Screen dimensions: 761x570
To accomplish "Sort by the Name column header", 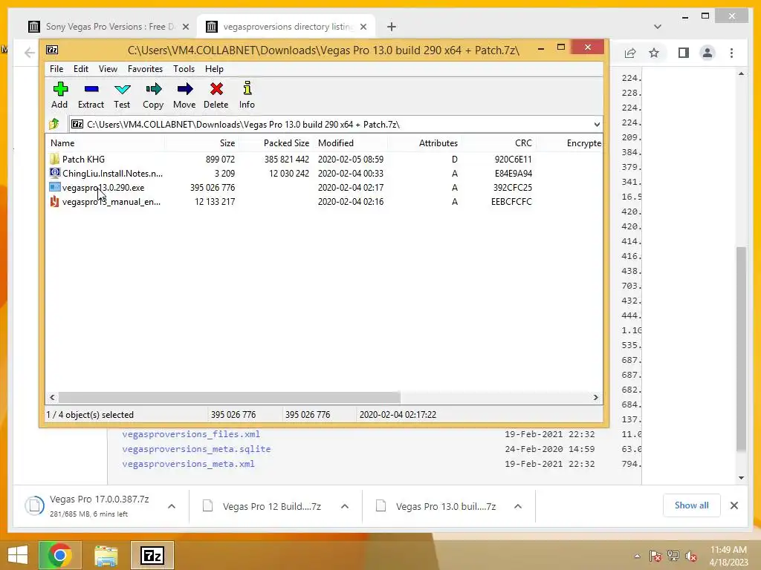I will [x=104, y=143].
